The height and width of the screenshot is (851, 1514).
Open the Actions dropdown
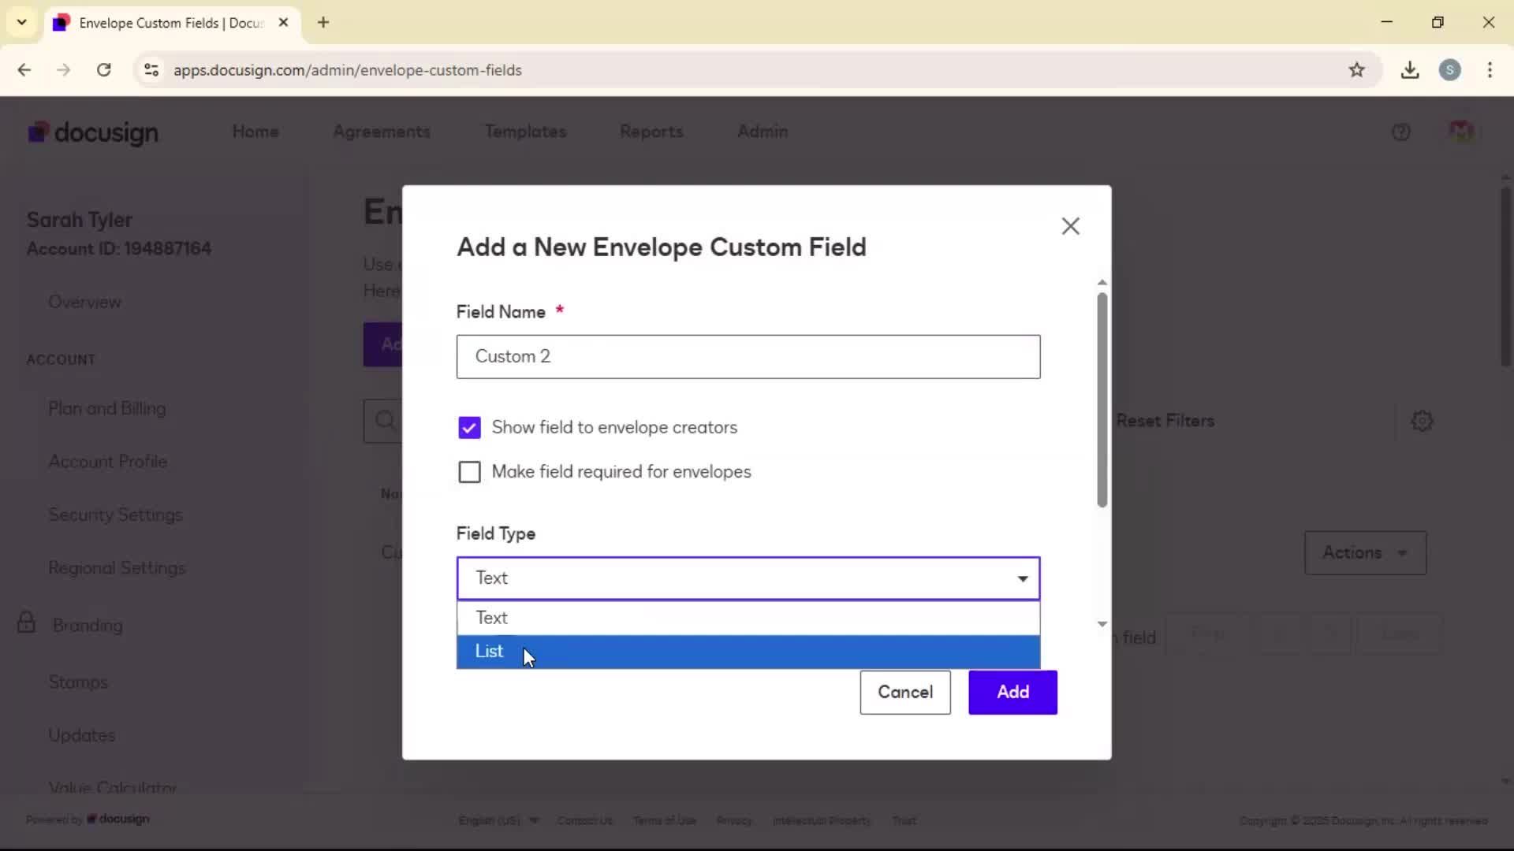tap(1365, 552)
